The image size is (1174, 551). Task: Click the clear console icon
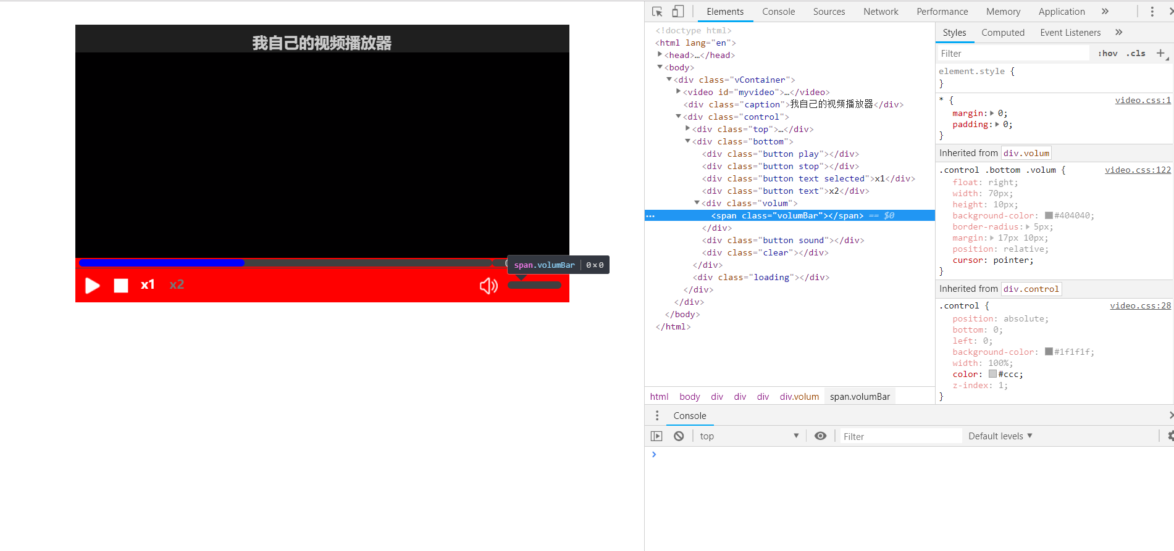click(x=679, y=436)
